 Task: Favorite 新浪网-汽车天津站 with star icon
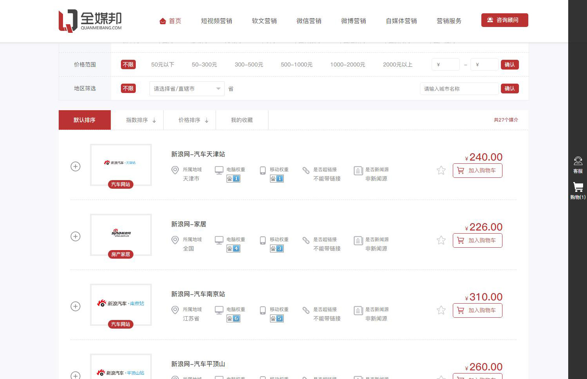point(441,170)
